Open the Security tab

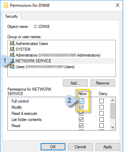pos(12,16)
